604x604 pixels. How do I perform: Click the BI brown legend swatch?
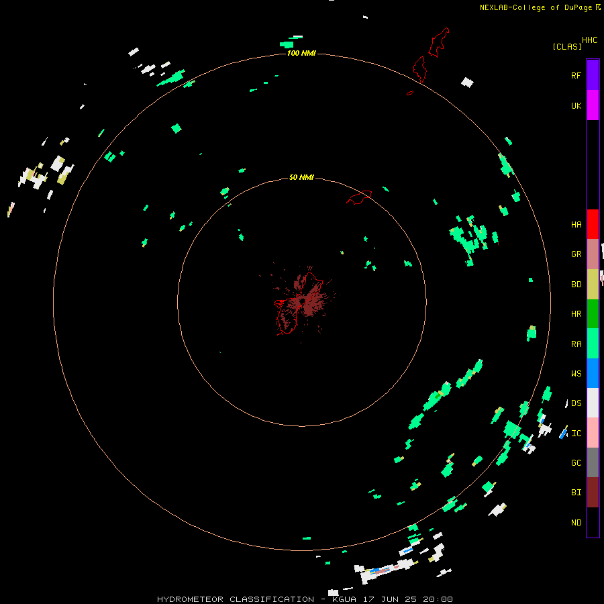pyautogui.click(x=593, y=493)
